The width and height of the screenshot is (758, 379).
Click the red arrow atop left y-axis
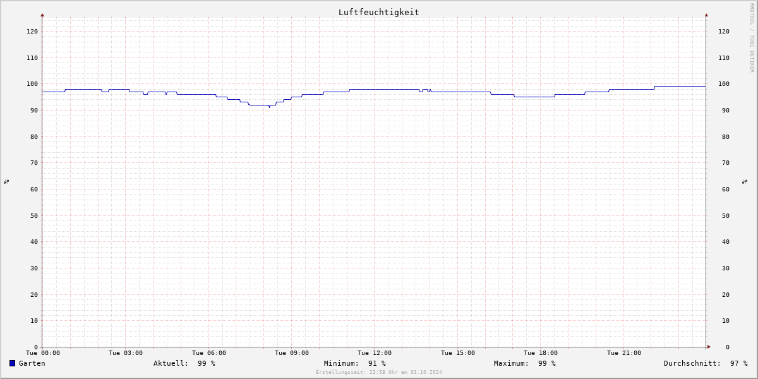[x=42, y=15]
